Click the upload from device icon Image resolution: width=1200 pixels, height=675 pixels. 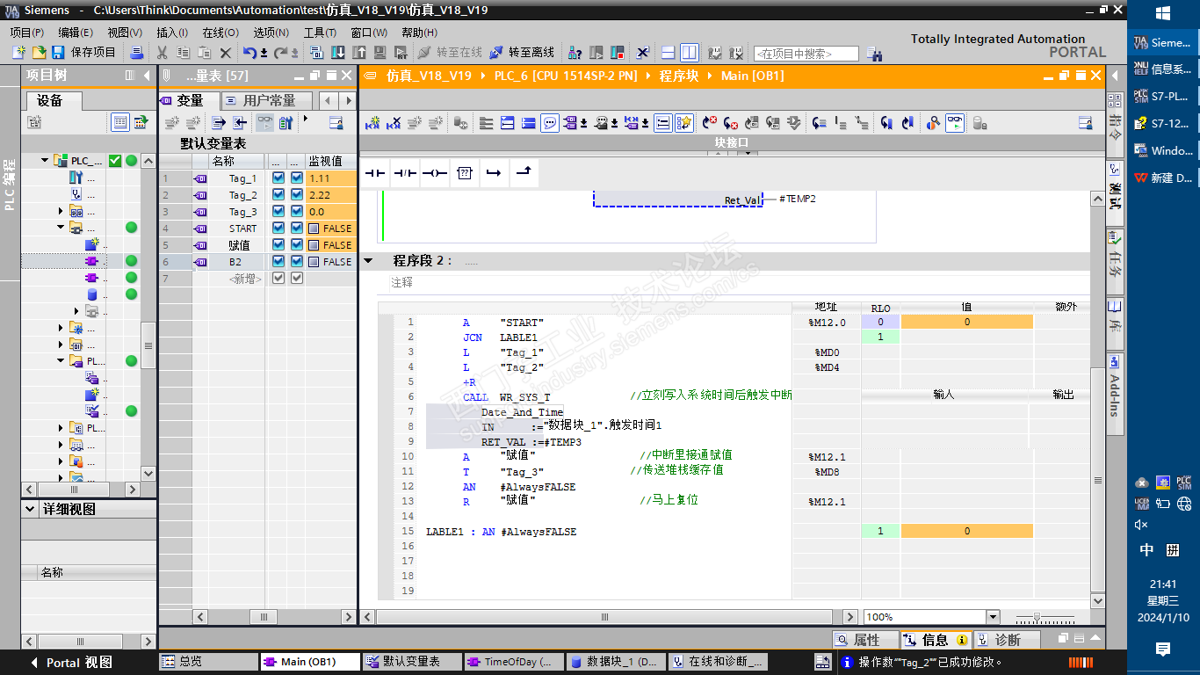[359, 53]
